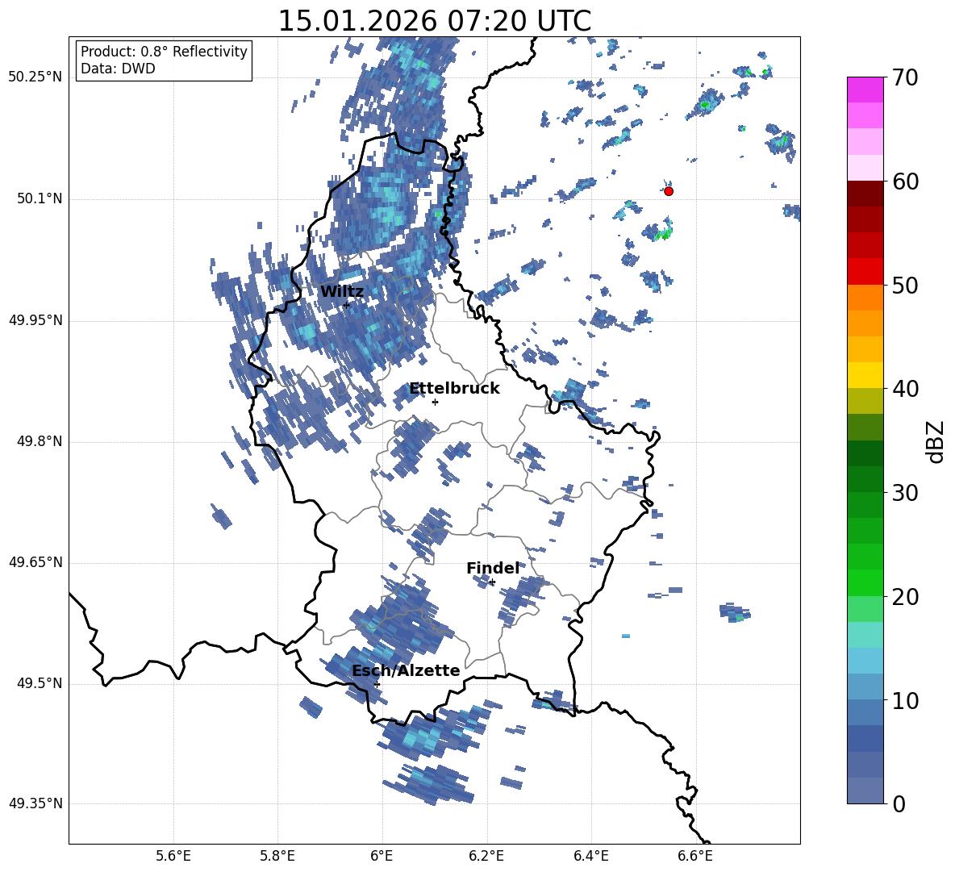Click the 6.6°E longitude label
The height and width of the screenshot is (872, 955).
(695, 856)
